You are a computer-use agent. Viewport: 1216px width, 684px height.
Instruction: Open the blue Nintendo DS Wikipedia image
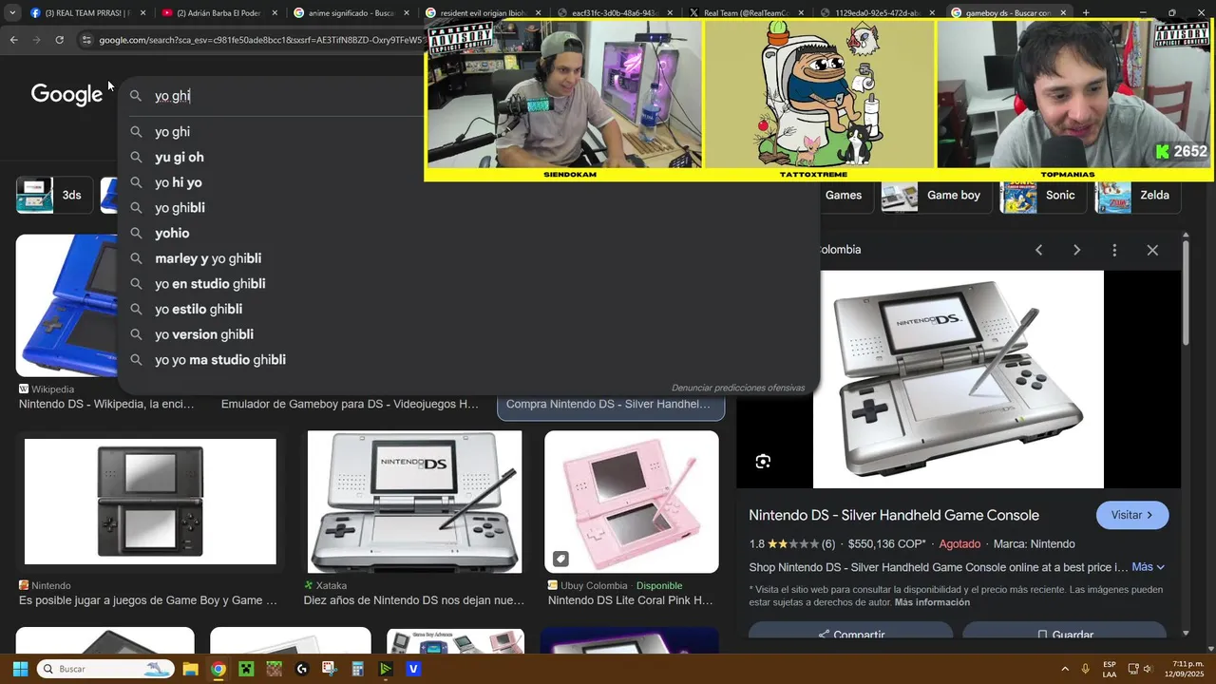[66, 306]
